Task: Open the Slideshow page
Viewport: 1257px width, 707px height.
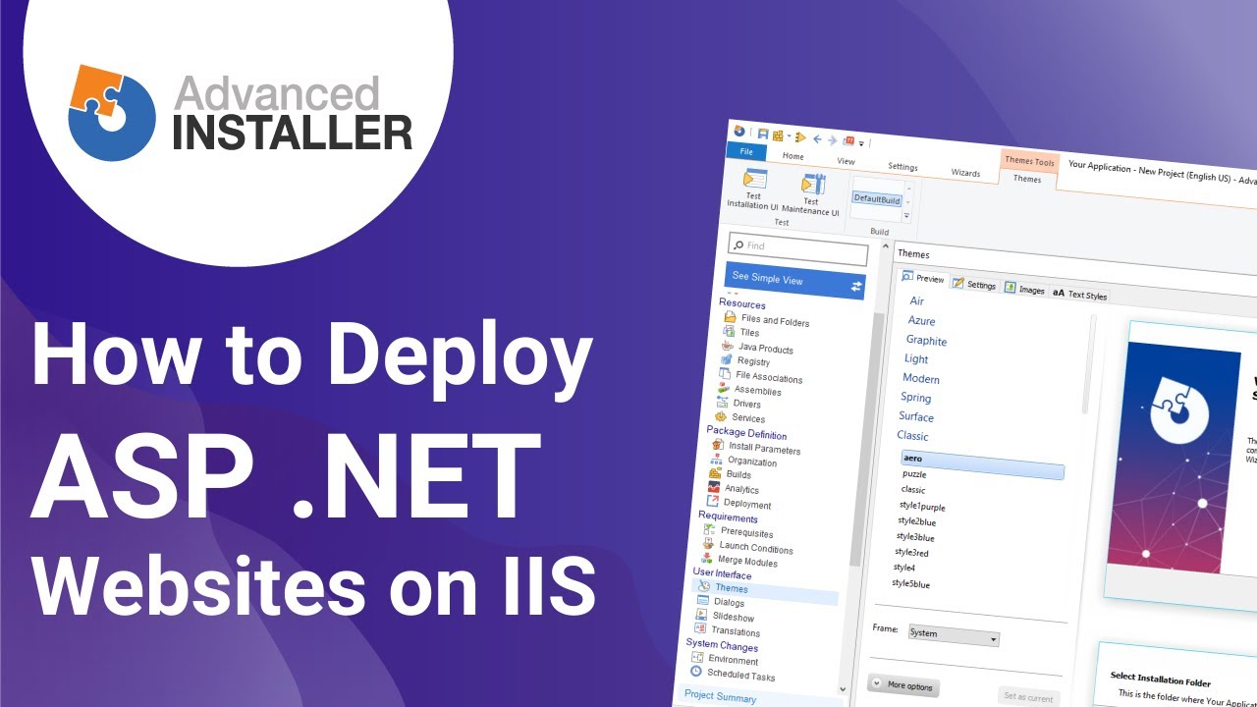Action: point(734,618)
